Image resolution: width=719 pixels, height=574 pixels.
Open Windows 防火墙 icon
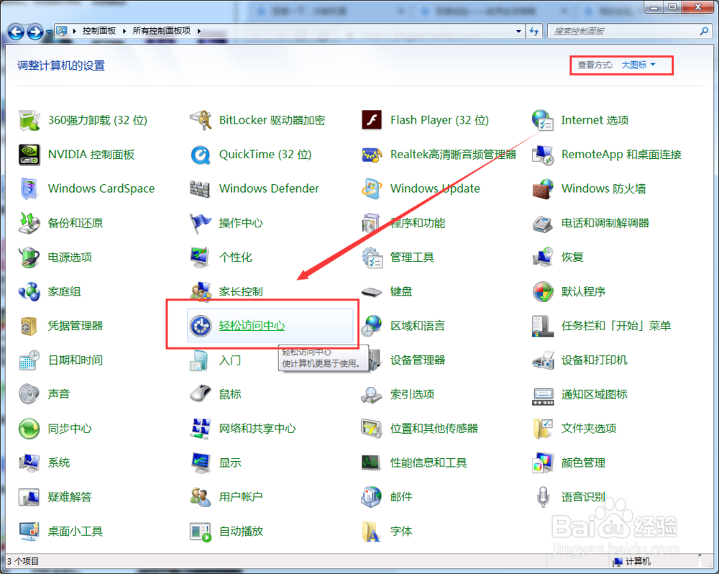tap(542, 188)
